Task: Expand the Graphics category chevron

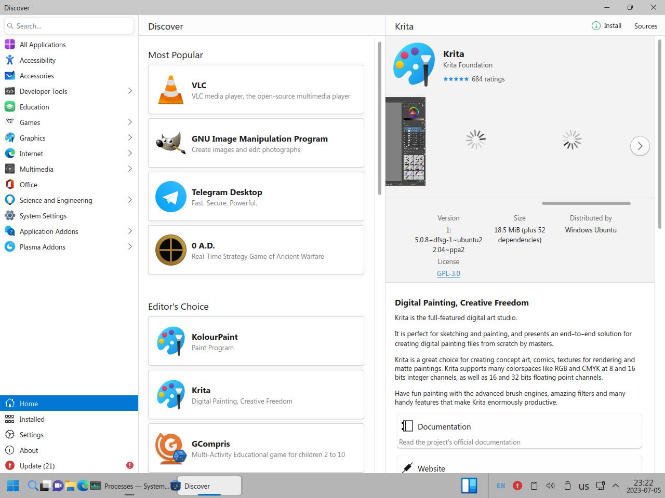Action: [x=130, y=138]
